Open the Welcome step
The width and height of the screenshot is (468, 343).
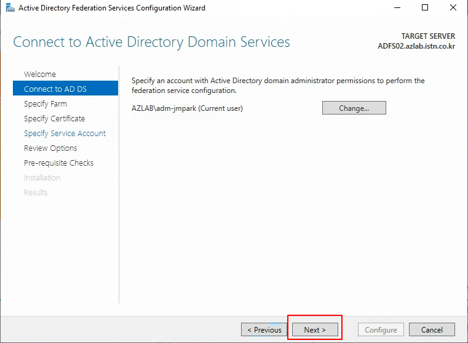40,74
